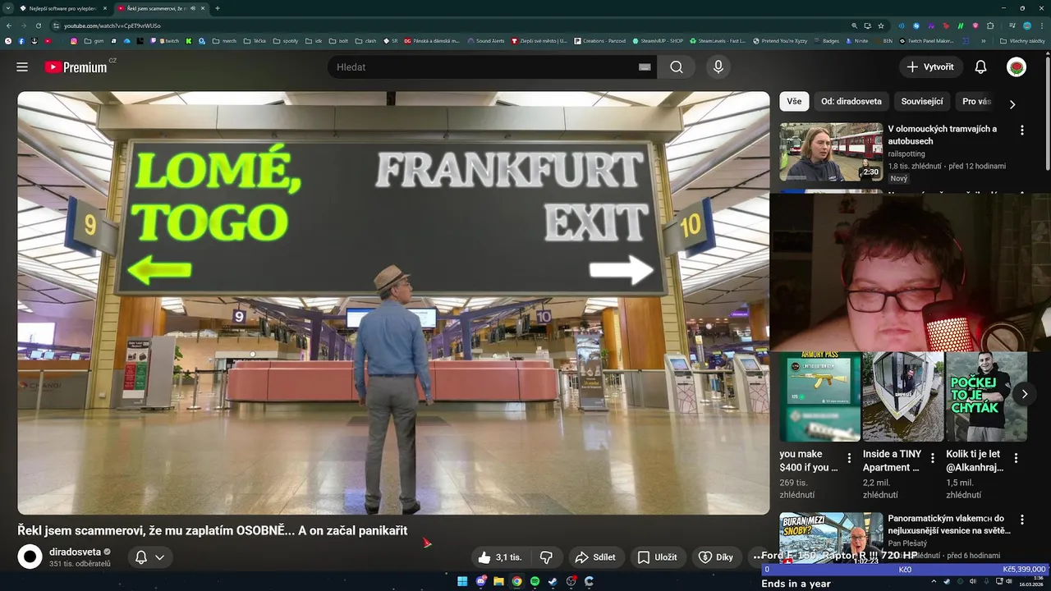Open the Sound Alerts bookmark
The width and height of the screenshot is (1051, 591).
485,40
